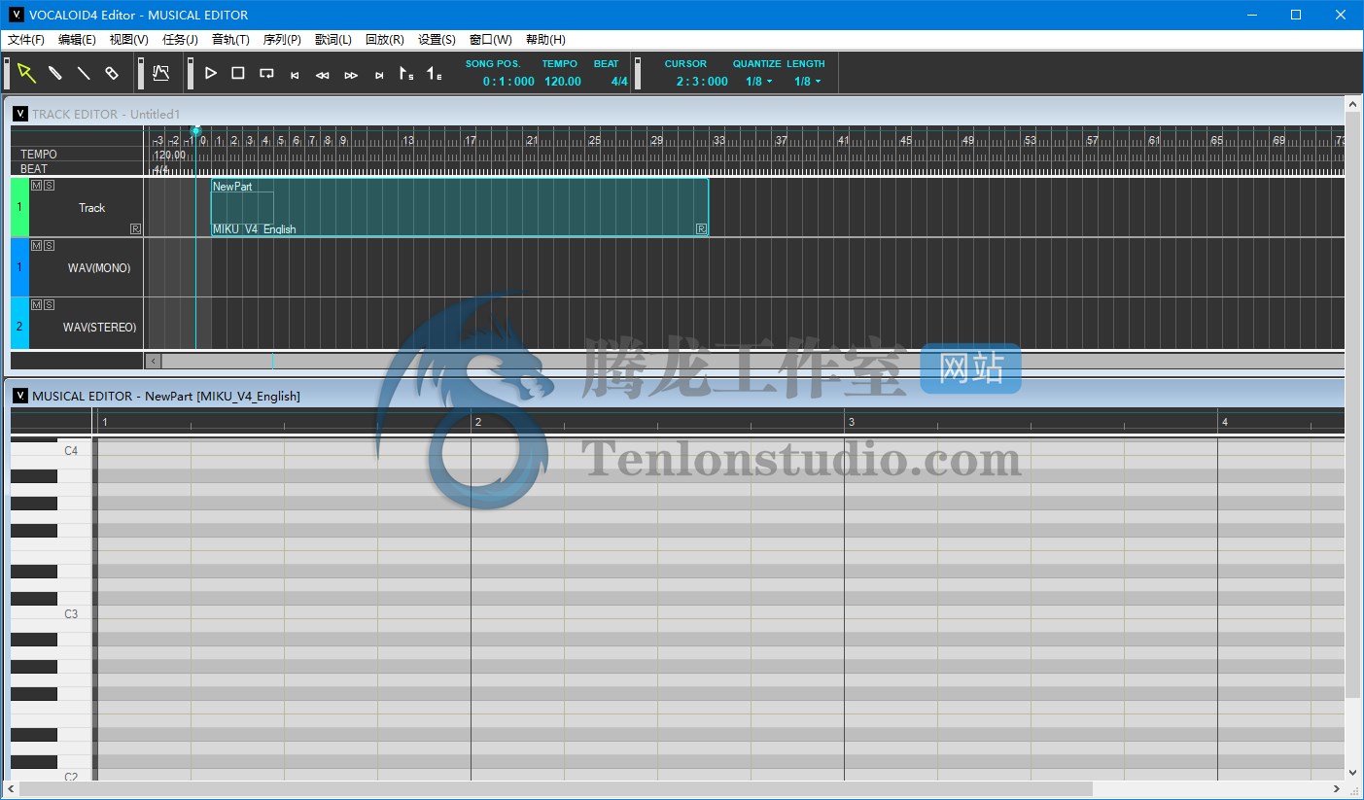Click measure 2 on the musical editor ruler
The image size is (1364, 800).
click(477, 422)
